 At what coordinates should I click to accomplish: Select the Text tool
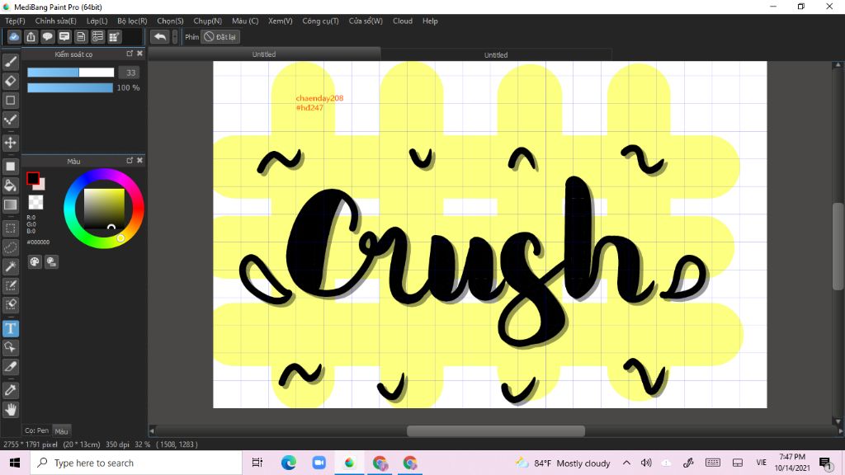(10, 328)
